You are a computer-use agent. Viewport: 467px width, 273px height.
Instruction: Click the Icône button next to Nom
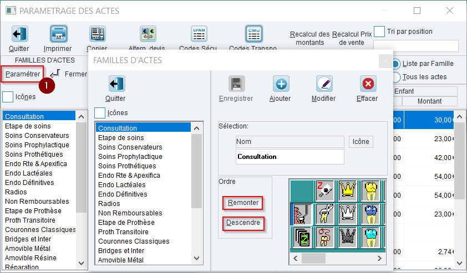click(361, 142)
